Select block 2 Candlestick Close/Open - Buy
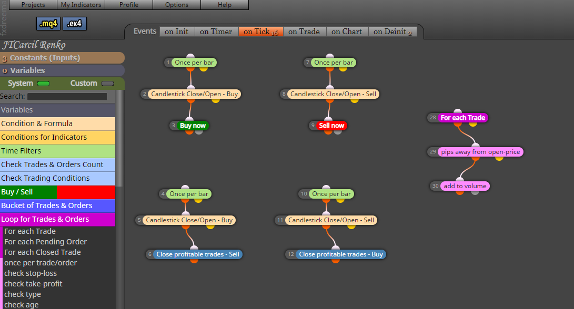574x309 pixels. 194,94
